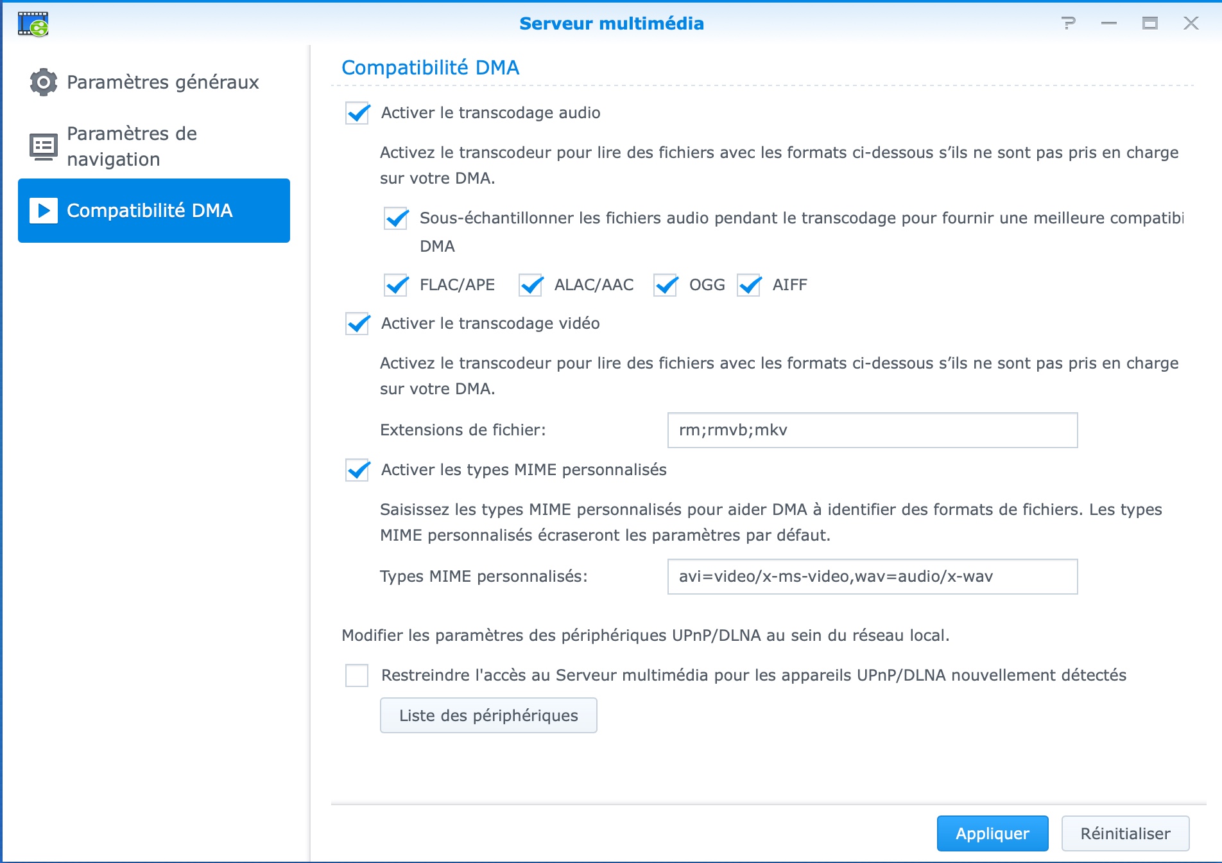This screenshot has width=1222, height=863.
Task: Open Paramètres généraux tab
Action: [162, 82]
